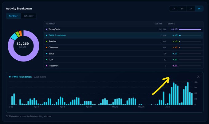The image size is (209, 124).
Task: Switch to the Partner tab
Action: pyautogui.click(x=13, y=16)
